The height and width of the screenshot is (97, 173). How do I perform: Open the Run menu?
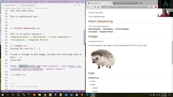point(30,2)
